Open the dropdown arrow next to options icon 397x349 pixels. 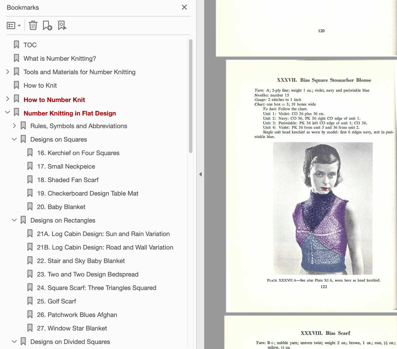(18, 25)
